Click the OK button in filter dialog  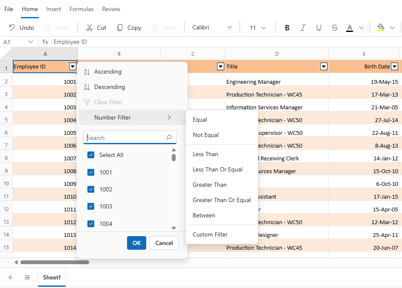coord(137,243)
